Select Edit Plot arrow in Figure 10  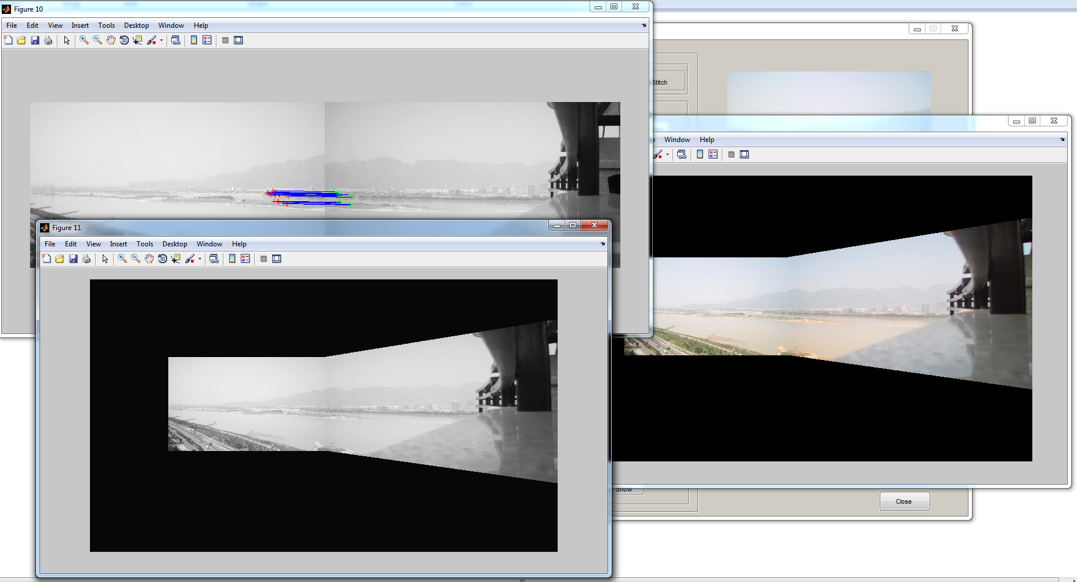(x=67, y=40)
